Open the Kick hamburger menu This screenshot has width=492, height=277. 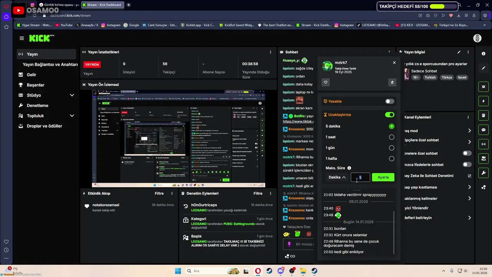click(x=22, y=38)
